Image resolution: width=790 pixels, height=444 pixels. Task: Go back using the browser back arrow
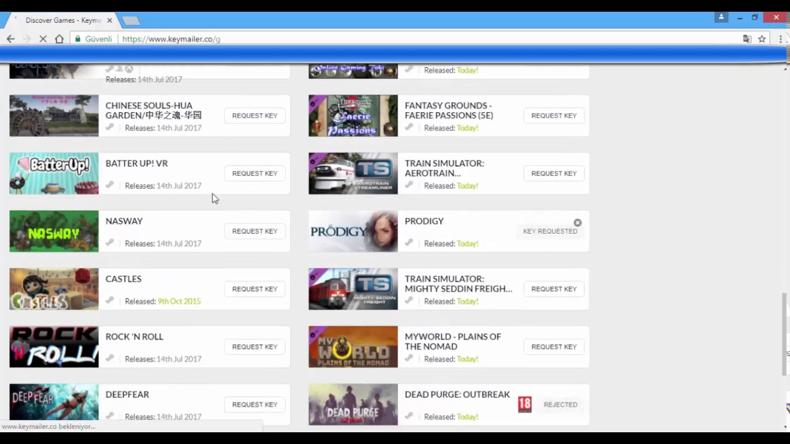click(10, 39)
